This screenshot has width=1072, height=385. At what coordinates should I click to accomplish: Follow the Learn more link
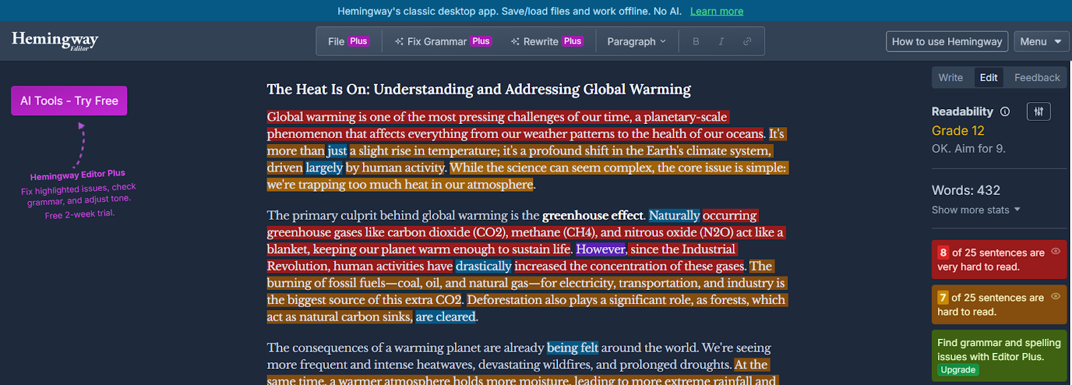[x=716, y=11]
